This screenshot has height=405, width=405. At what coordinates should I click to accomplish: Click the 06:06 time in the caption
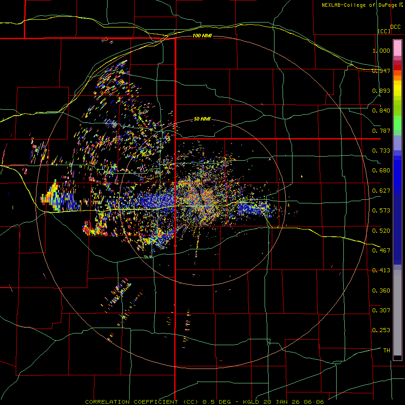(314, 402)
